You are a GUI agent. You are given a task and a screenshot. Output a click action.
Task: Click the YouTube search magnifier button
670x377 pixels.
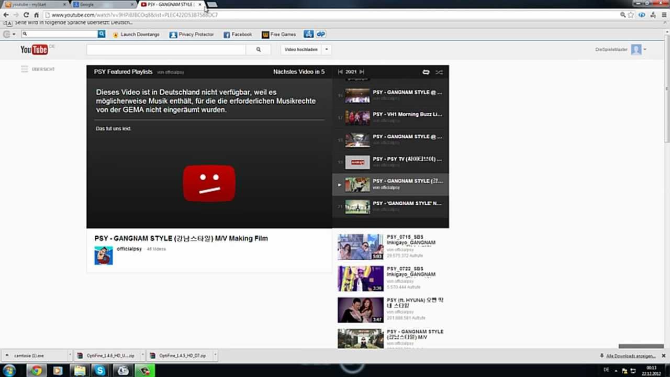pyautogui.click(x=258, y=49)
